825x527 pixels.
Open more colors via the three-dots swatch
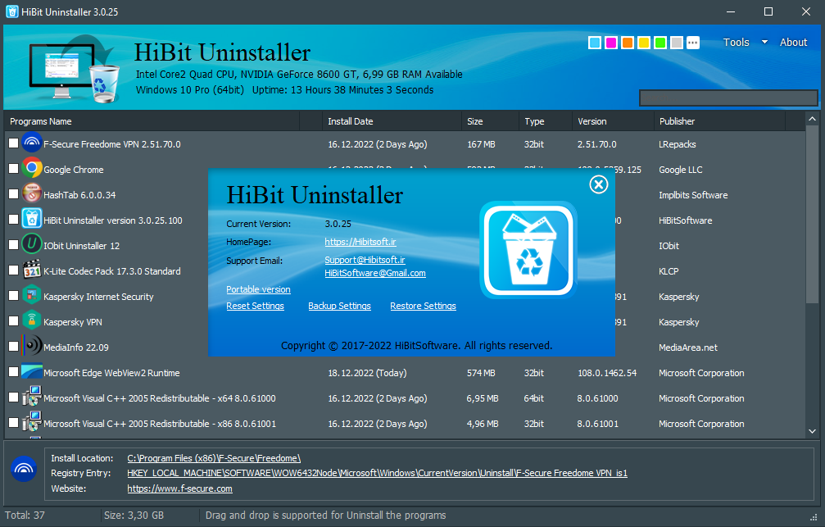pos(693,43)
